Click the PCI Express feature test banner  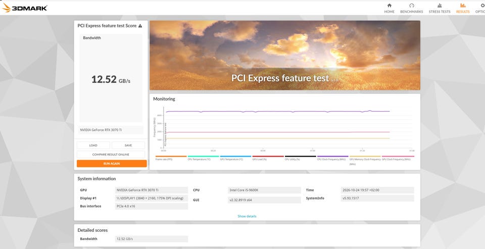coord(284,56)
